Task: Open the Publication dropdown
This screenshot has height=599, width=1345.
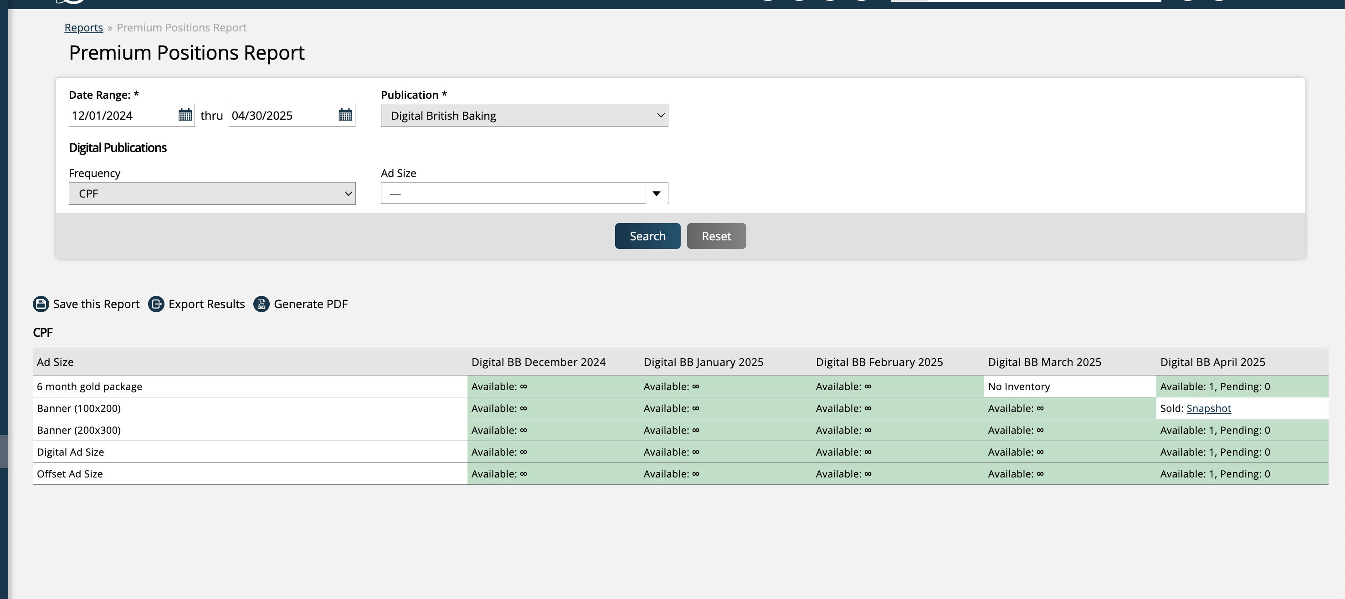Action: point(524,115)
